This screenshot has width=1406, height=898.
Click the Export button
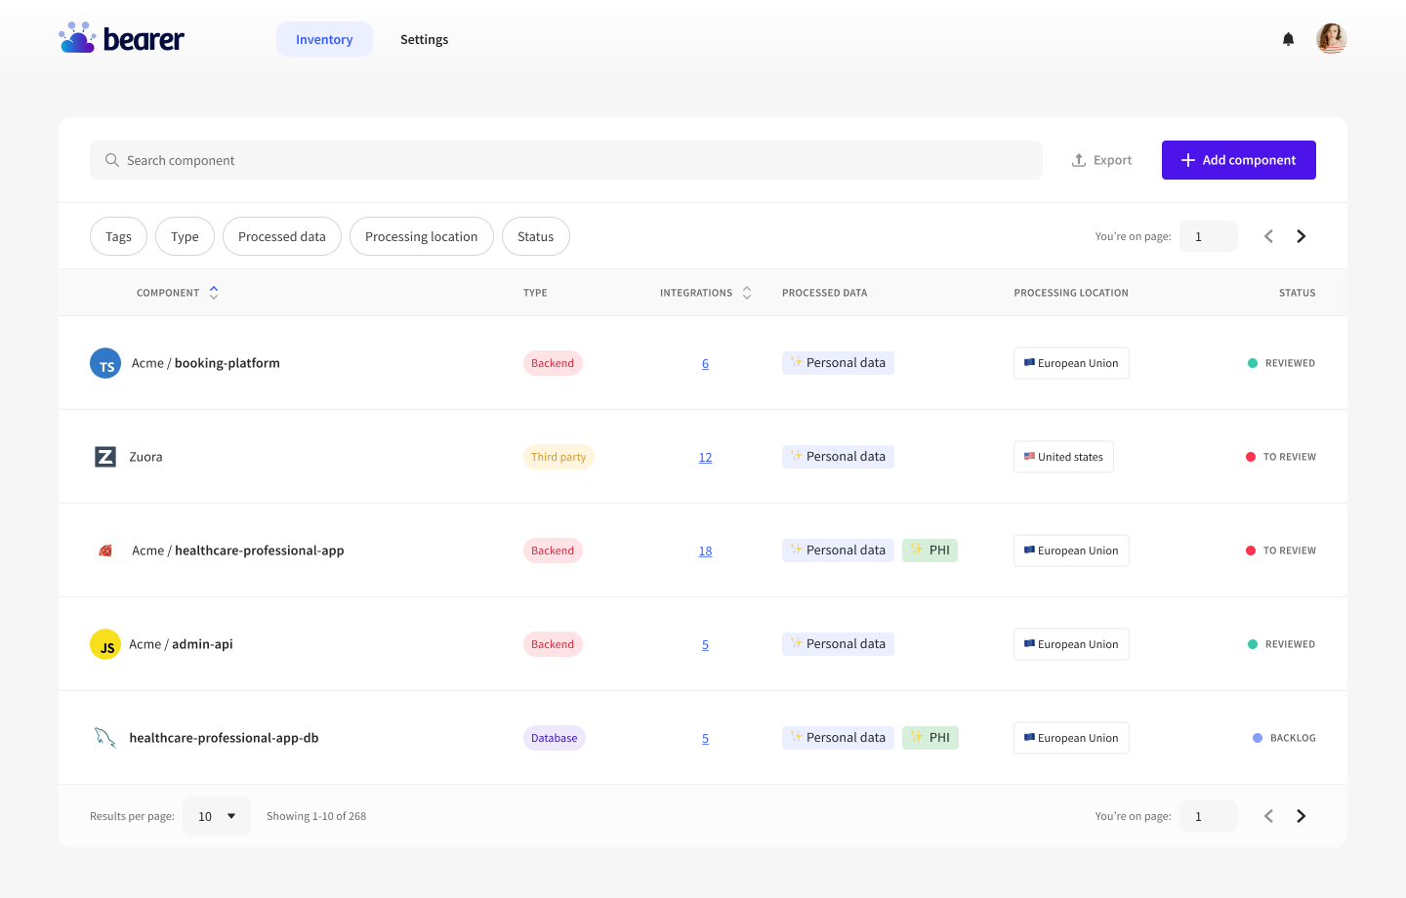(1101, 160)
